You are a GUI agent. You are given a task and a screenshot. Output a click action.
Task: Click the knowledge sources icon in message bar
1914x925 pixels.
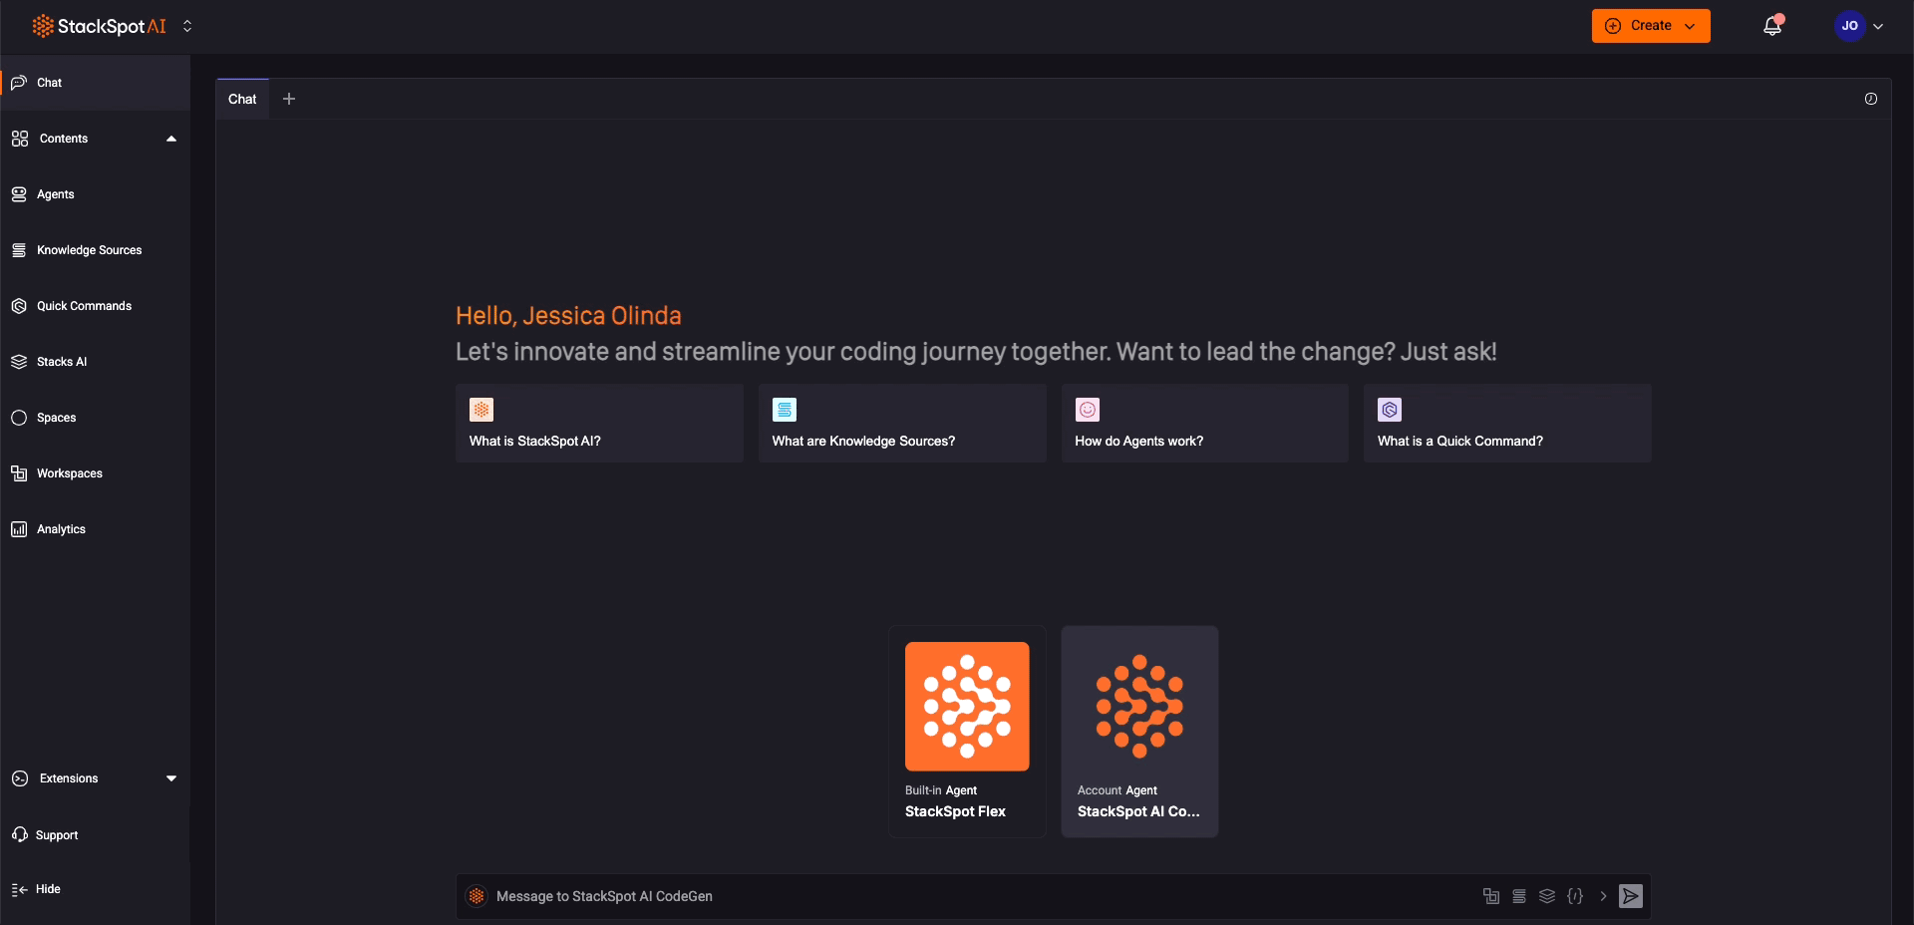tap(1519, 896)
